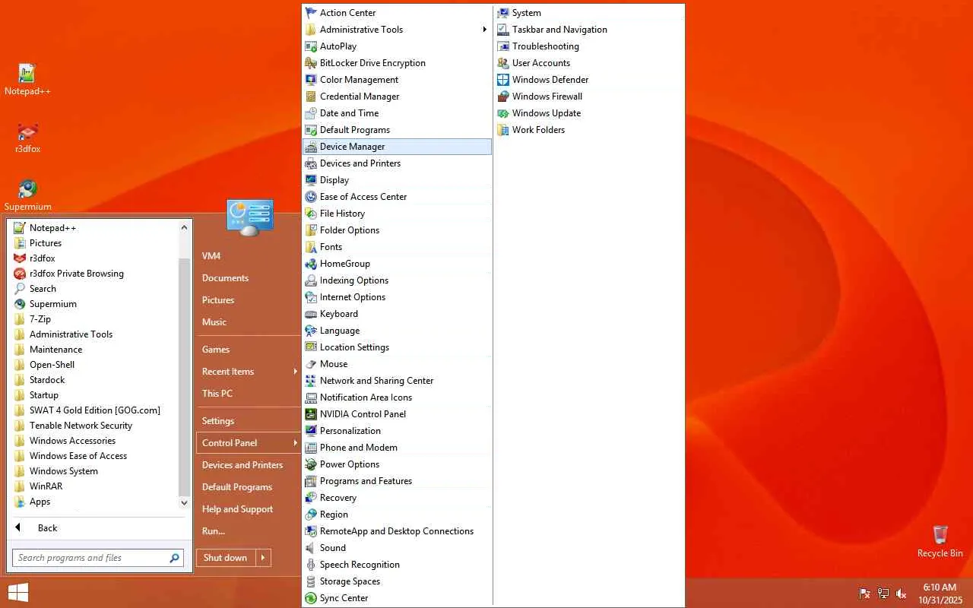
Task: Click the programs list scroll-up arrow
Action: click(184, 227)
